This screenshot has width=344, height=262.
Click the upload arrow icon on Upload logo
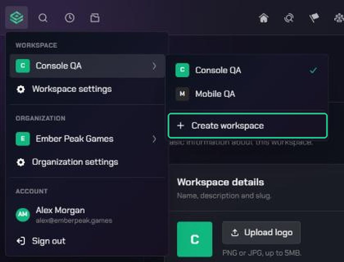point(235,232)
